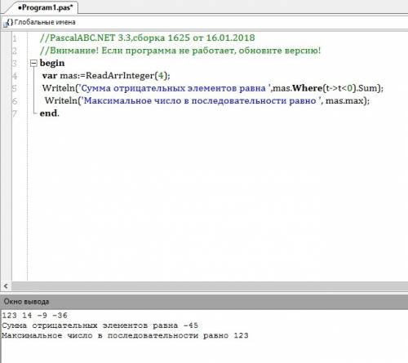
Task: Place cursor on the begin keyword
Action: 52,63
